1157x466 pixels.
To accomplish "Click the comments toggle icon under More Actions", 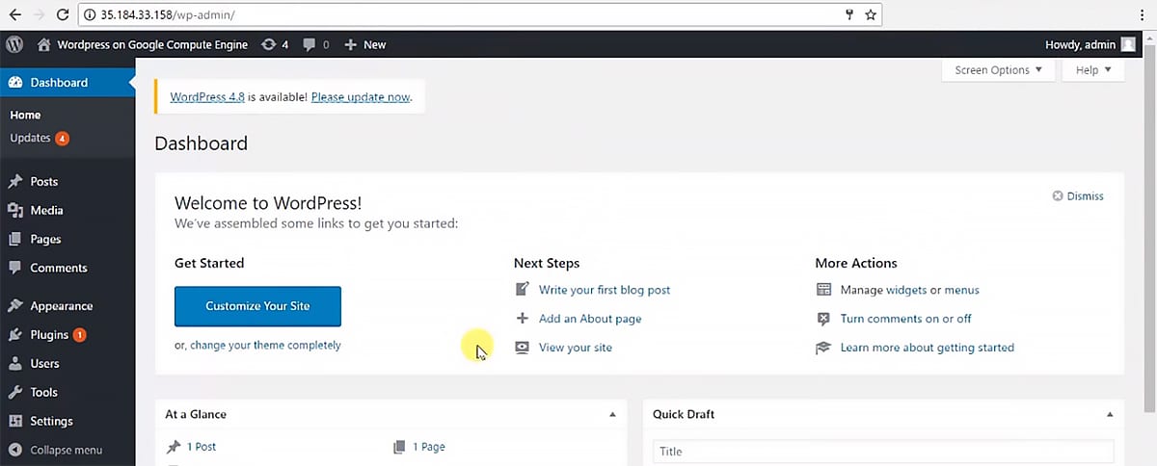I will pos(823,318).
